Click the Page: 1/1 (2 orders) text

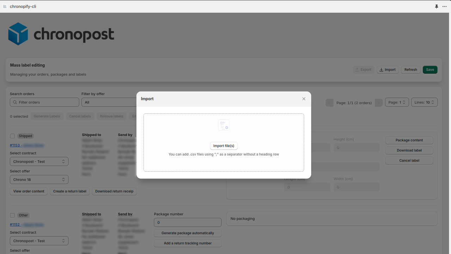(x=354, y=103)
